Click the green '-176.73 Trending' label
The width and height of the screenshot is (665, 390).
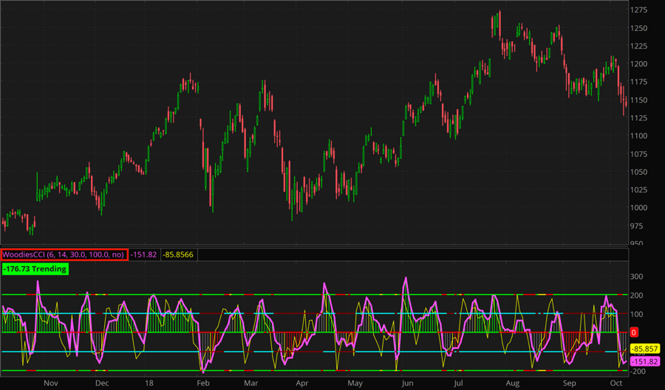coord(34,269)
